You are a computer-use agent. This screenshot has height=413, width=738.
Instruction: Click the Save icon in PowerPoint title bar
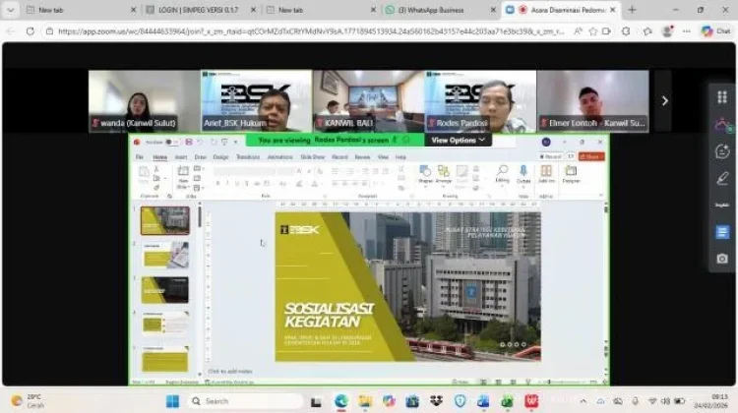(188, 142)
